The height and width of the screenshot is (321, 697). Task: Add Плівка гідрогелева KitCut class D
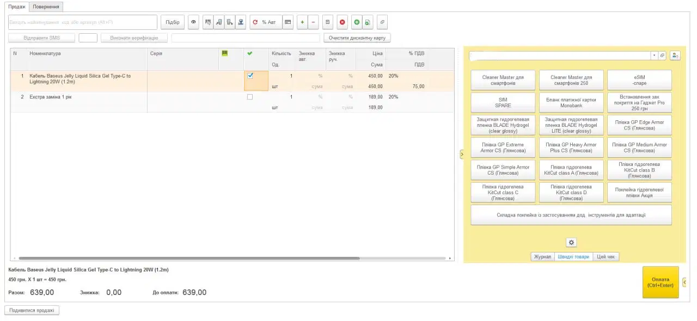click(x=571, y=193)
